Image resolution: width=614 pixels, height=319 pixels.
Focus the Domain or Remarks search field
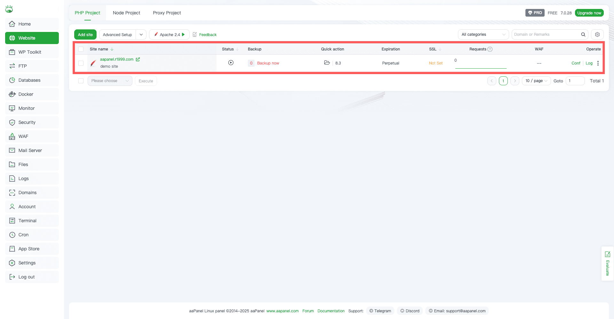click(x=546, y=34)
